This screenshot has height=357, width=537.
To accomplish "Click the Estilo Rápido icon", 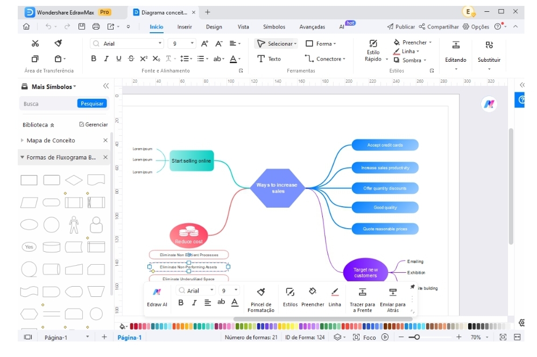I will pos(373,44).
